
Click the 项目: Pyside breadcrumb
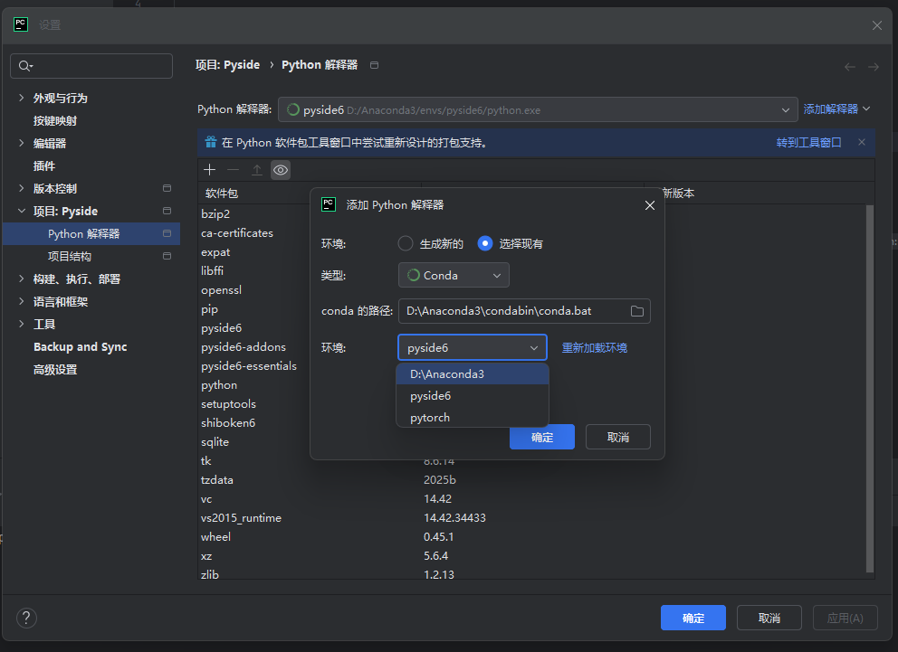[227, 65]
